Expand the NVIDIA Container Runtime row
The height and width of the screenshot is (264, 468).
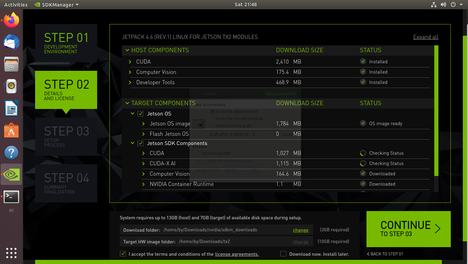[144, 184]
